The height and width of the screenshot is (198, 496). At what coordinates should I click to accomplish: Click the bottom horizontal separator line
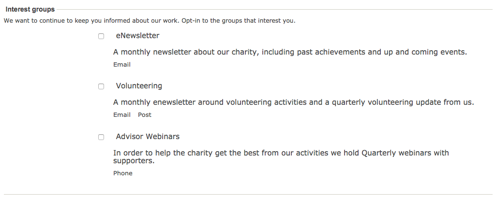pyautogui.click(x=248, y=194)
